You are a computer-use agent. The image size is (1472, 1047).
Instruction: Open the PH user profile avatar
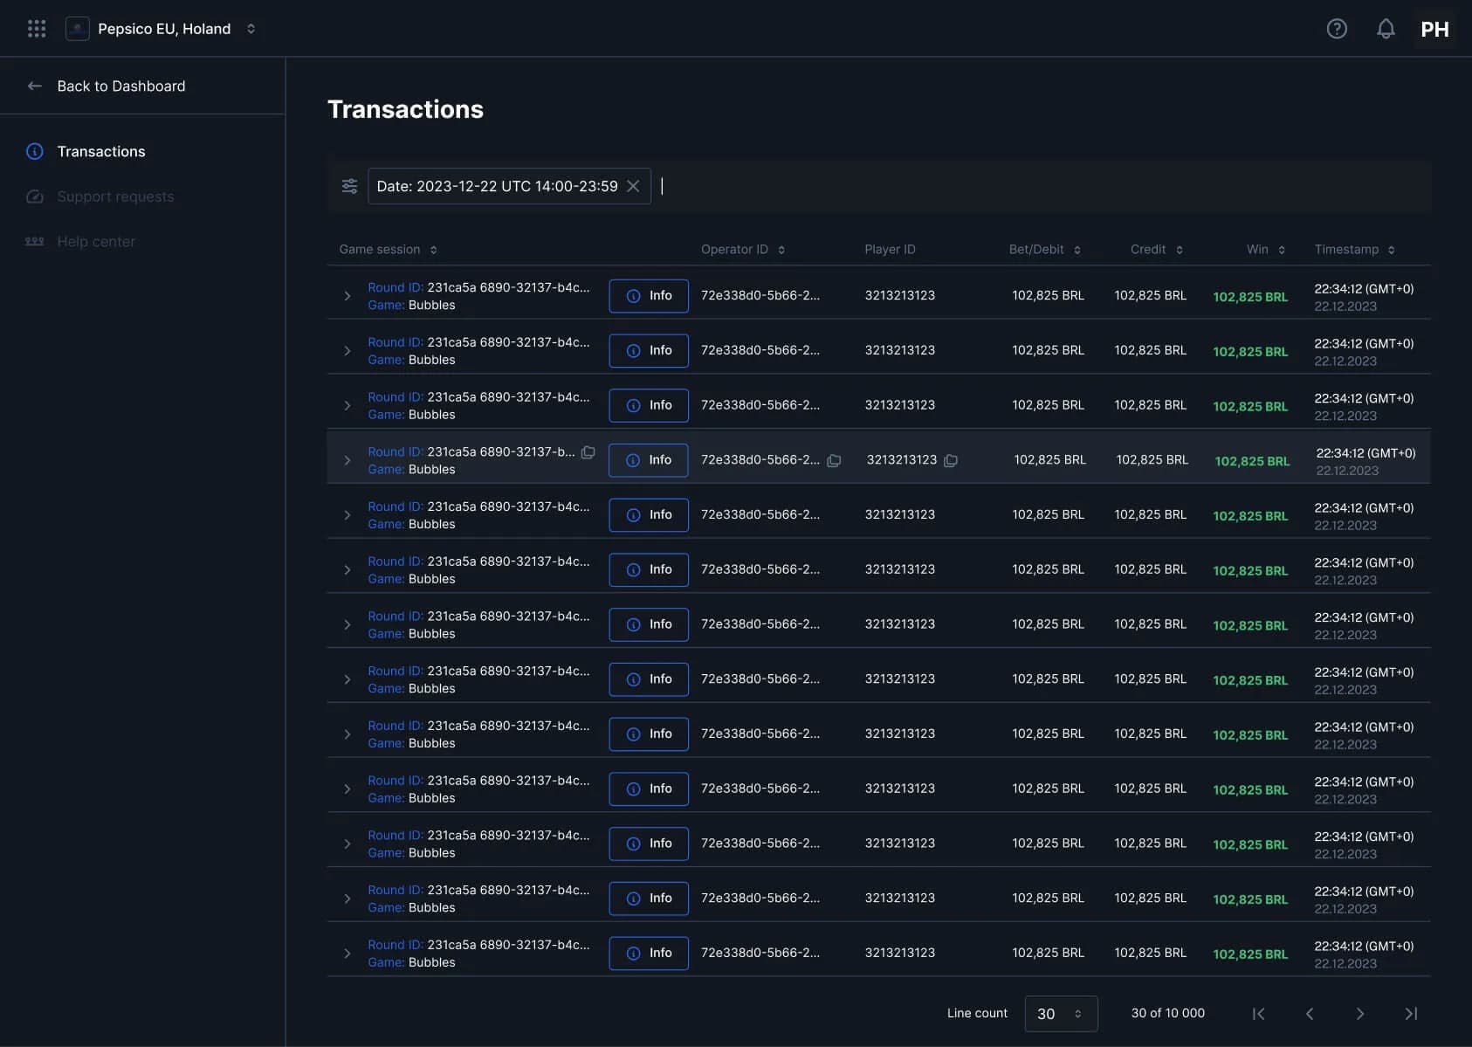pyautogui.click(x=1434, y=29)
